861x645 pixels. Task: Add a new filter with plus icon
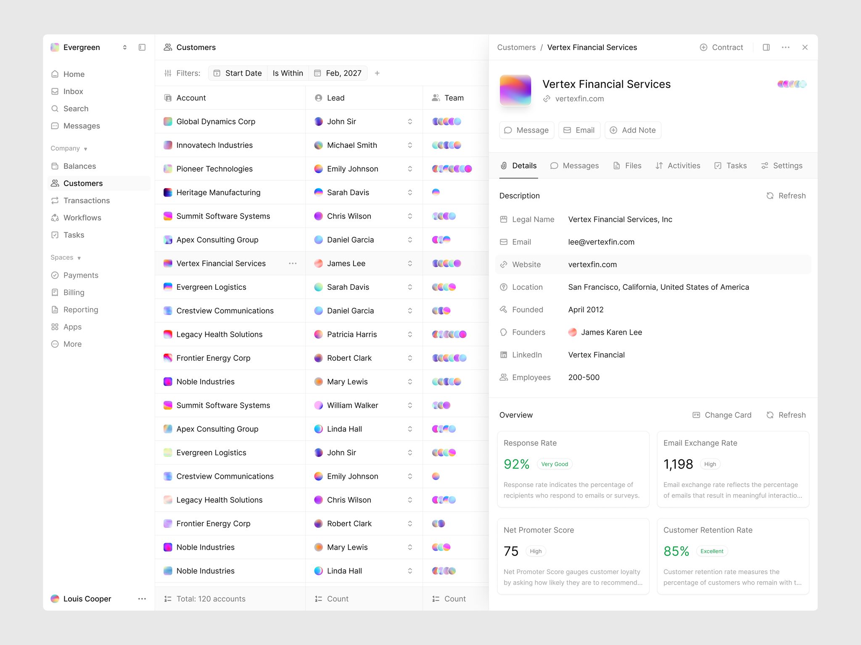click(x=377, y=73)
